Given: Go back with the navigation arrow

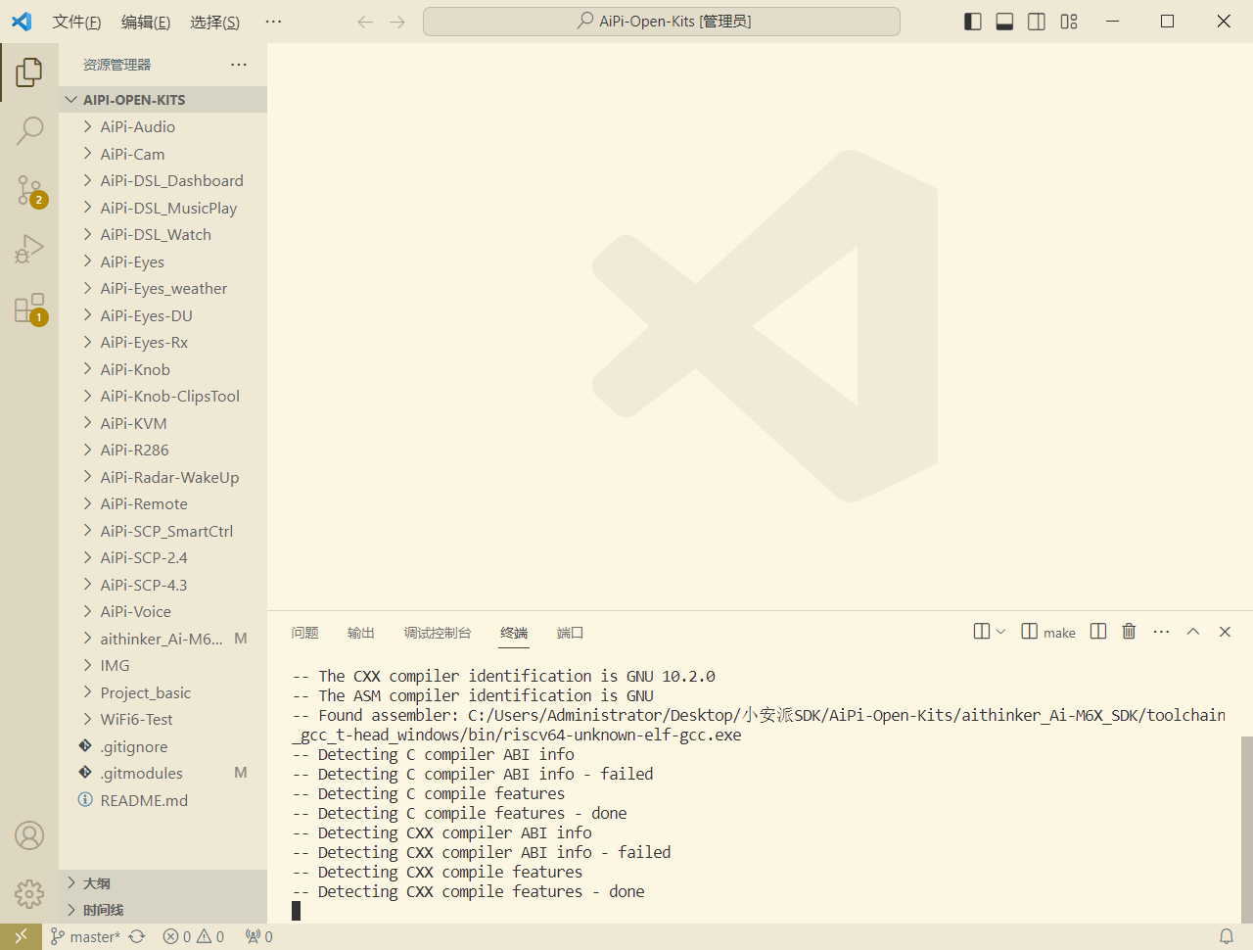Looking at the screenshot, I should coord(365,22).
